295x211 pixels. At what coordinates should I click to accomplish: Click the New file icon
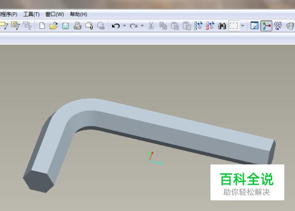point(42,26)
